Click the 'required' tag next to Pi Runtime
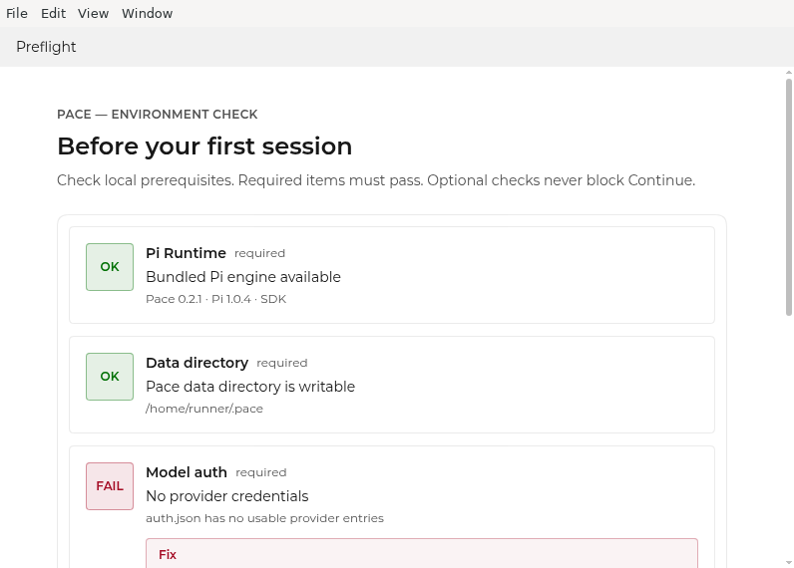The image size is (794, 568). [259, 253]
